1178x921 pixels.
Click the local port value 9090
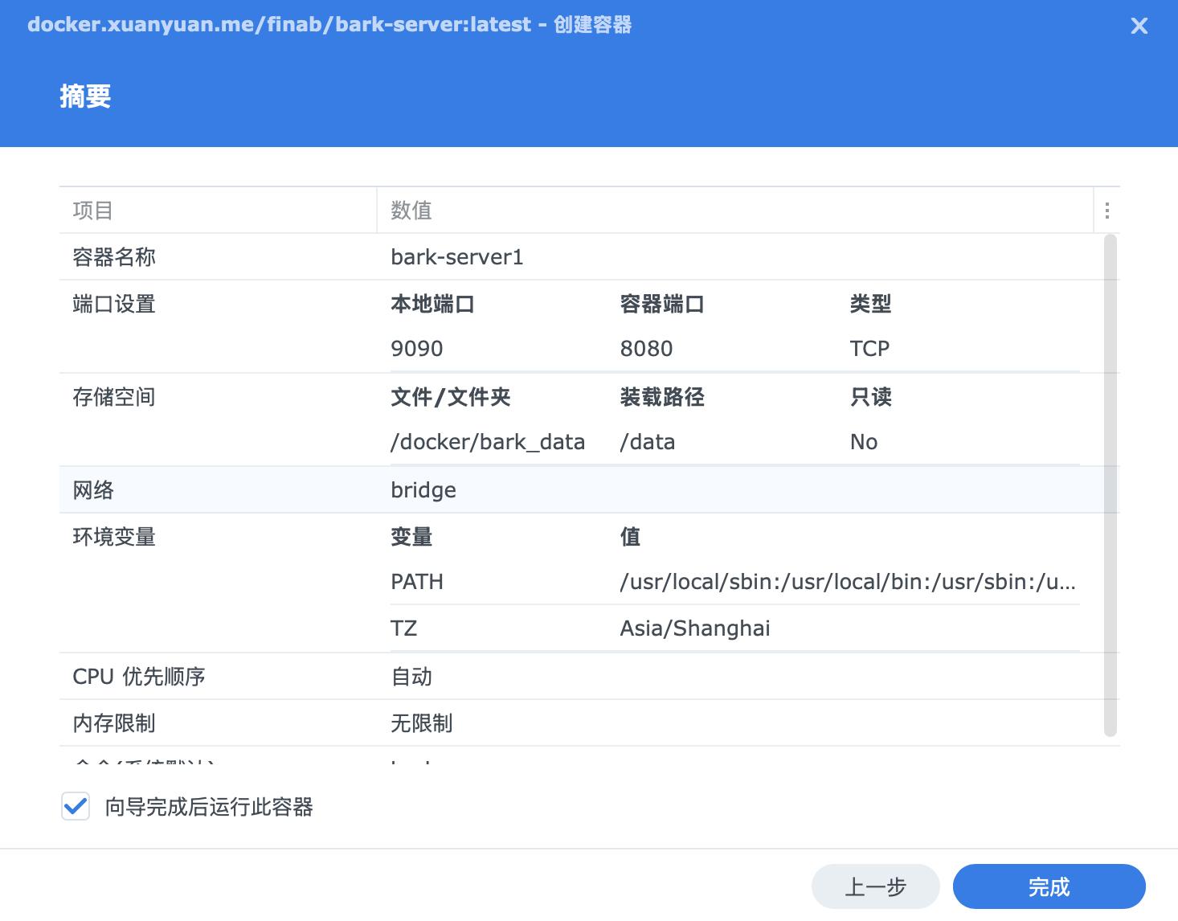click(417, 349)
